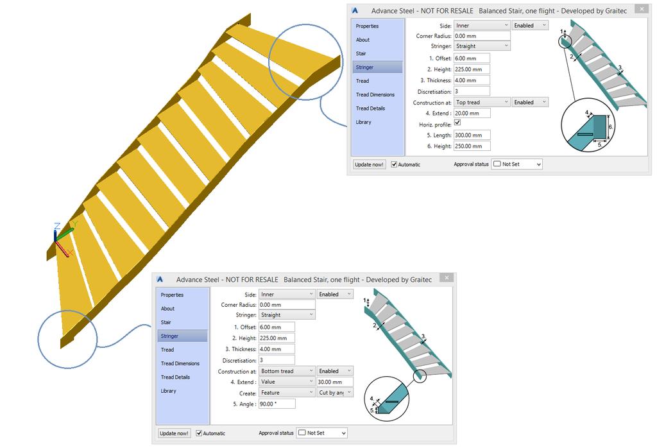The image size is (657, 448).
Task: Open Enabled dropdown beside Top tread
Action: click(x=530, y=102)
